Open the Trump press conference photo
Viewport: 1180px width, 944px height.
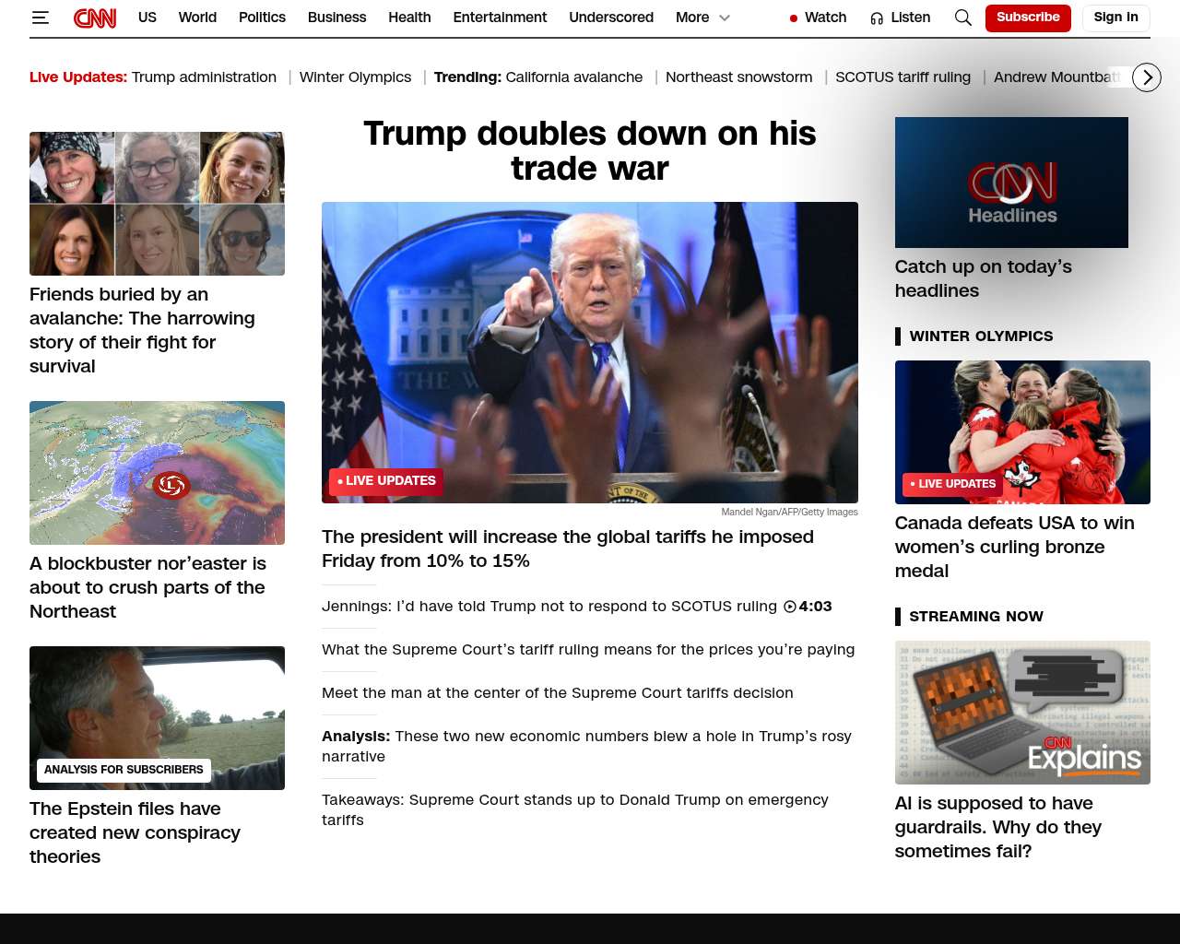tap(590, 352)
